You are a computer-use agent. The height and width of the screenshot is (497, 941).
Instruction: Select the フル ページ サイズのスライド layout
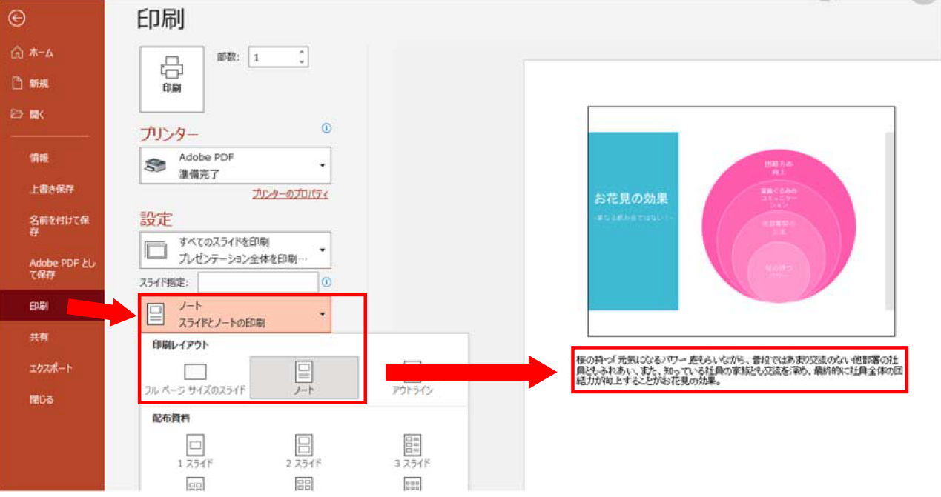pos(195,378)
